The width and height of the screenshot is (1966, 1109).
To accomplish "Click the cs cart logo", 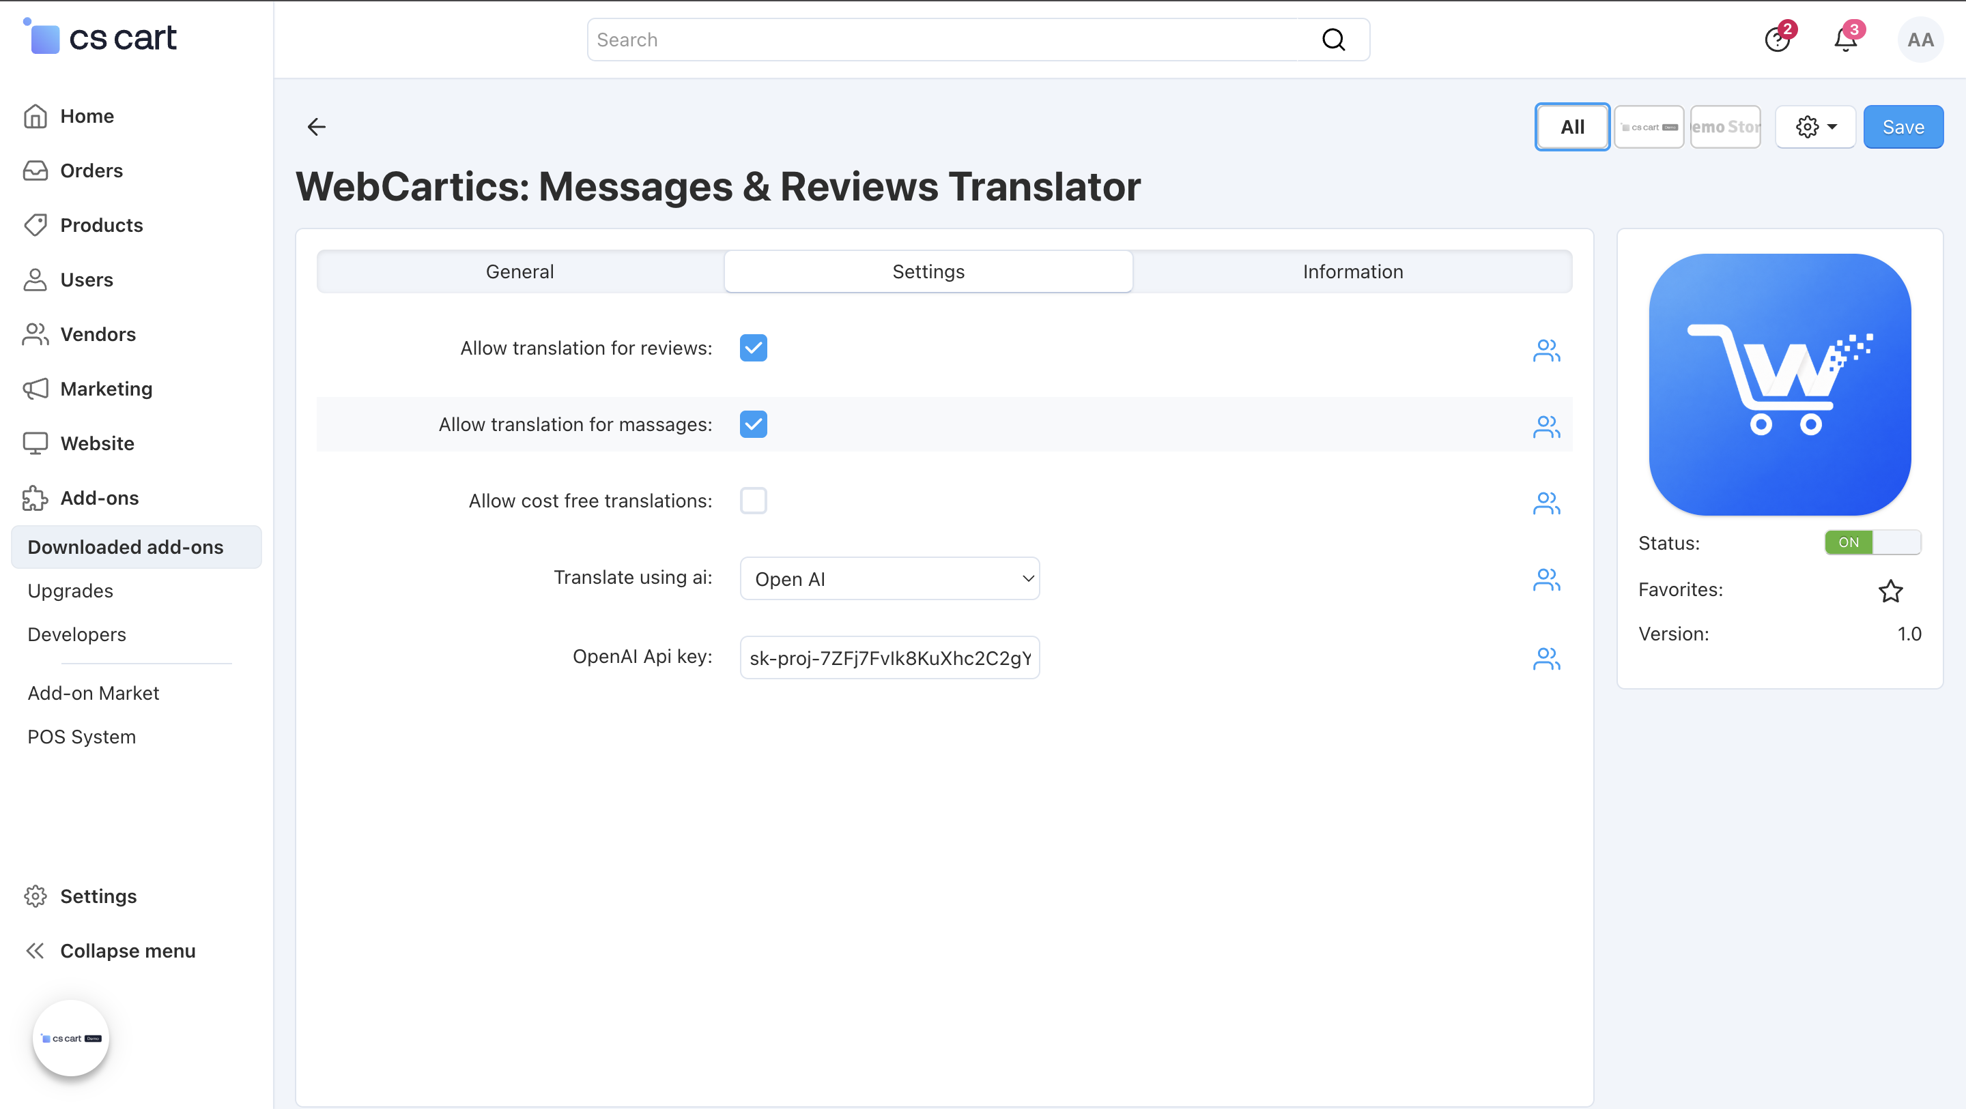I will 100,37.
